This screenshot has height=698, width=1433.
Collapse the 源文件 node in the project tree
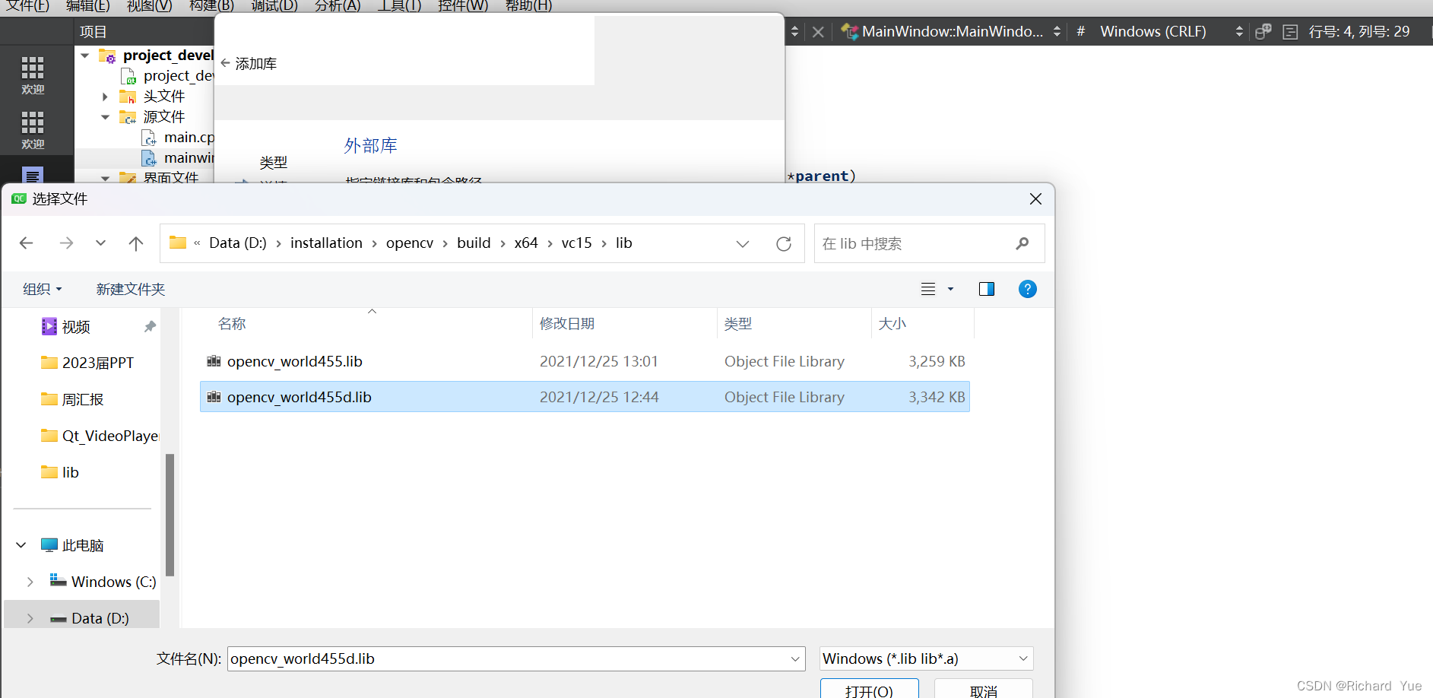104,116
